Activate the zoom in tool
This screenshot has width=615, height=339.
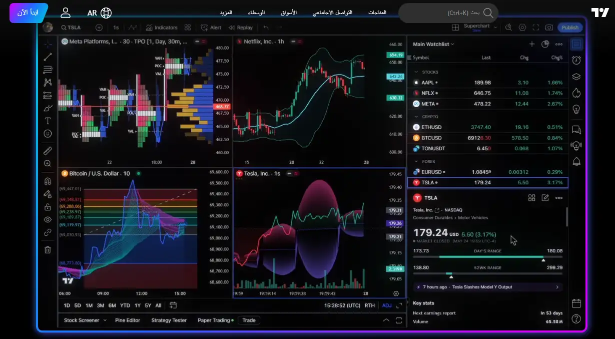[48, 163]
